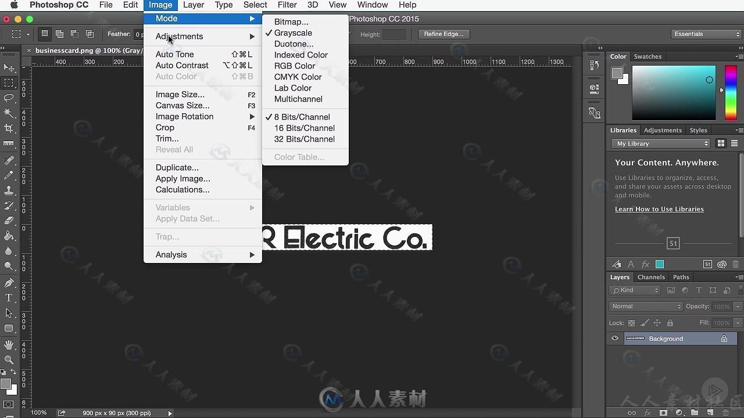
Task: Select the Healing Brush tool
Action: click(x=9, y=160)
